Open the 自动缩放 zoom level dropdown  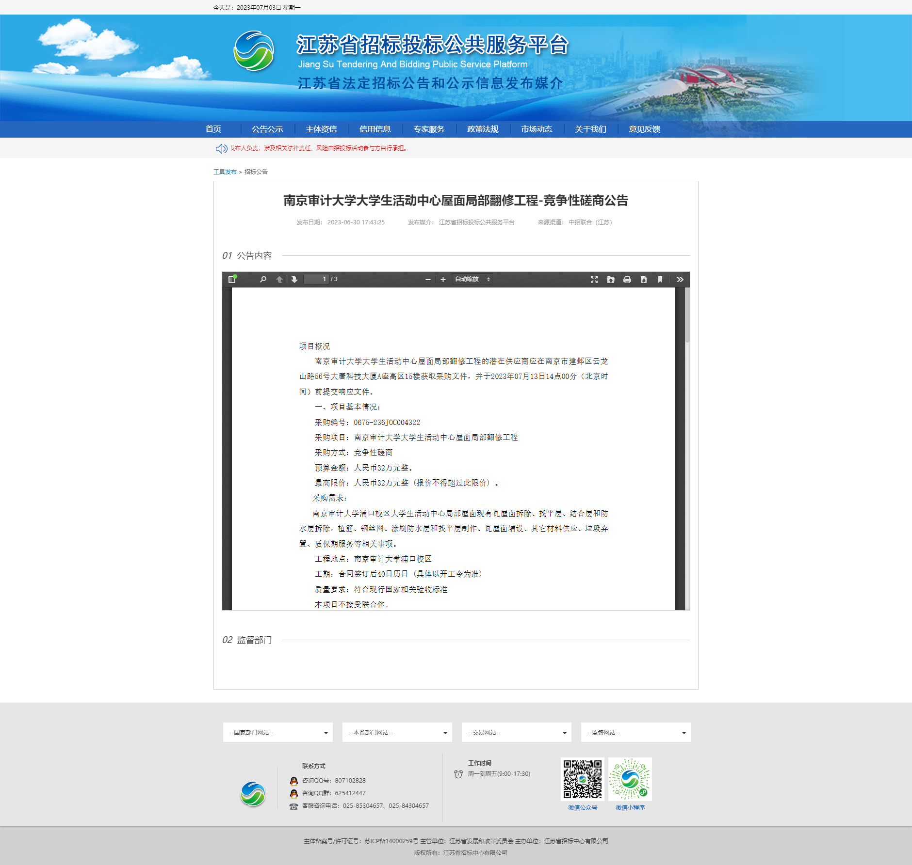tap(472, 279)
